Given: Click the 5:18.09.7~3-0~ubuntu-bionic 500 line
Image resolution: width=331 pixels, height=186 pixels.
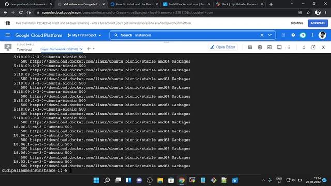Looking at the screenshot, I should 50,57.
